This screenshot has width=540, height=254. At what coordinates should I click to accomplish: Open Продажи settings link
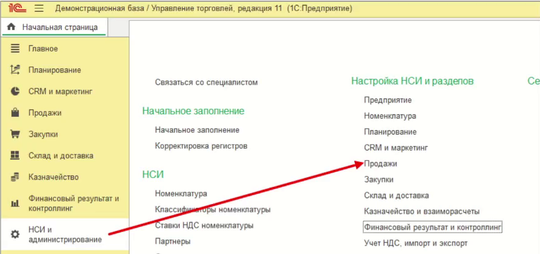[381, 163]
